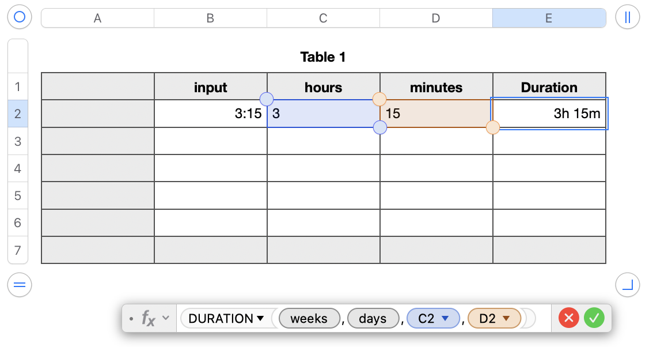Click the formula editor drag dot
The image size is (653, 347).
click(131, 318)
